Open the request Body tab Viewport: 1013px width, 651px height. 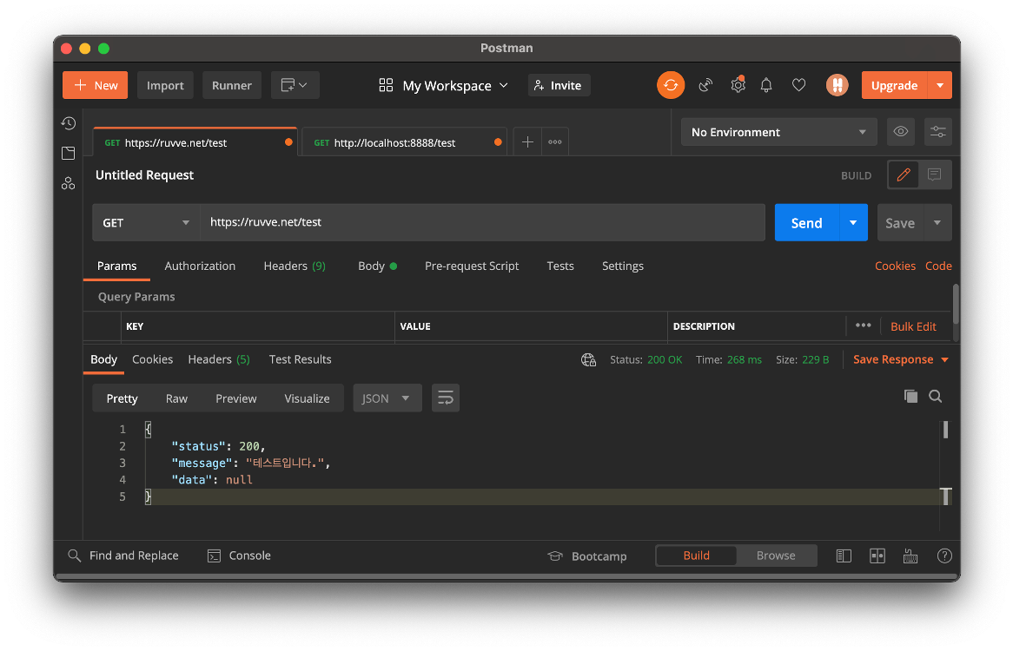(x=377, y=266)
